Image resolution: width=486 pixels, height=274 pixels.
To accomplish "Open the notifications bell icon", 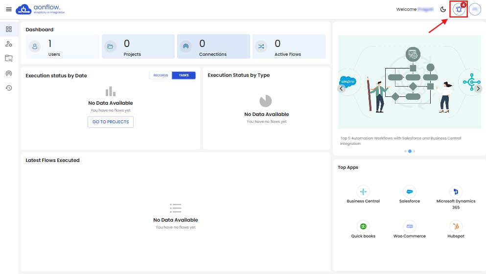I will [459, 9].
